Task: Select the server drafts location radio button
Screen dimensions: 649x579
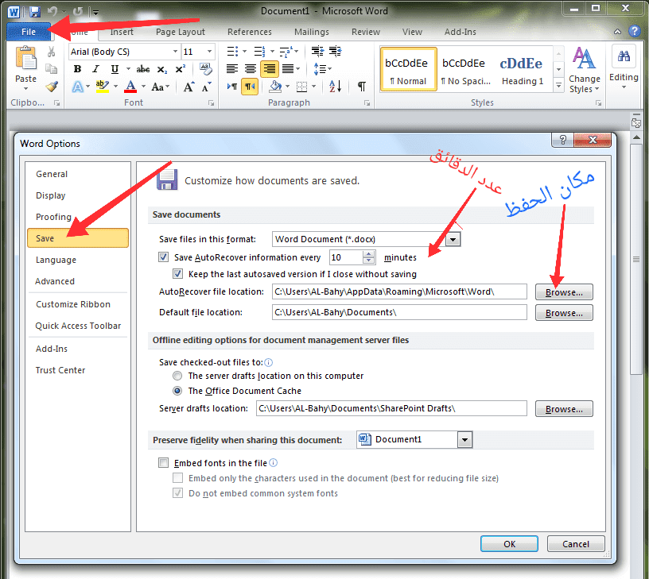Action: (178, 376)
